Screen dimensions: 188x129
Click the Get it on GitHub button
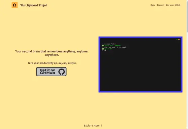(x=51, y=72)
